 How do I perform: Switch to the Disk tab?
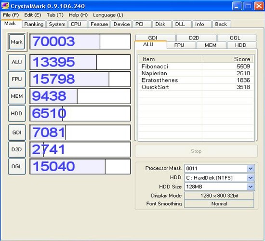point(162,24)
